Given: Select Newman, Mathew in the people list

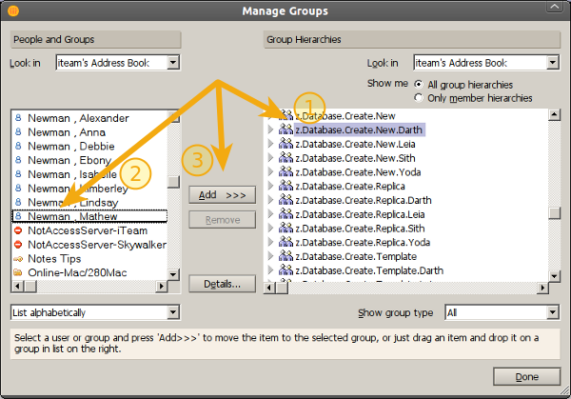Looking at the screenshot, I should pyautogui.click(x=89, y=216).
